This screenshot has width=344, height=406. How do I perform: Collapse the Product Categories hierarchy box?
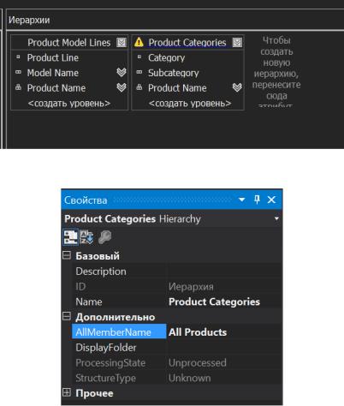click(x=237, y=43)
